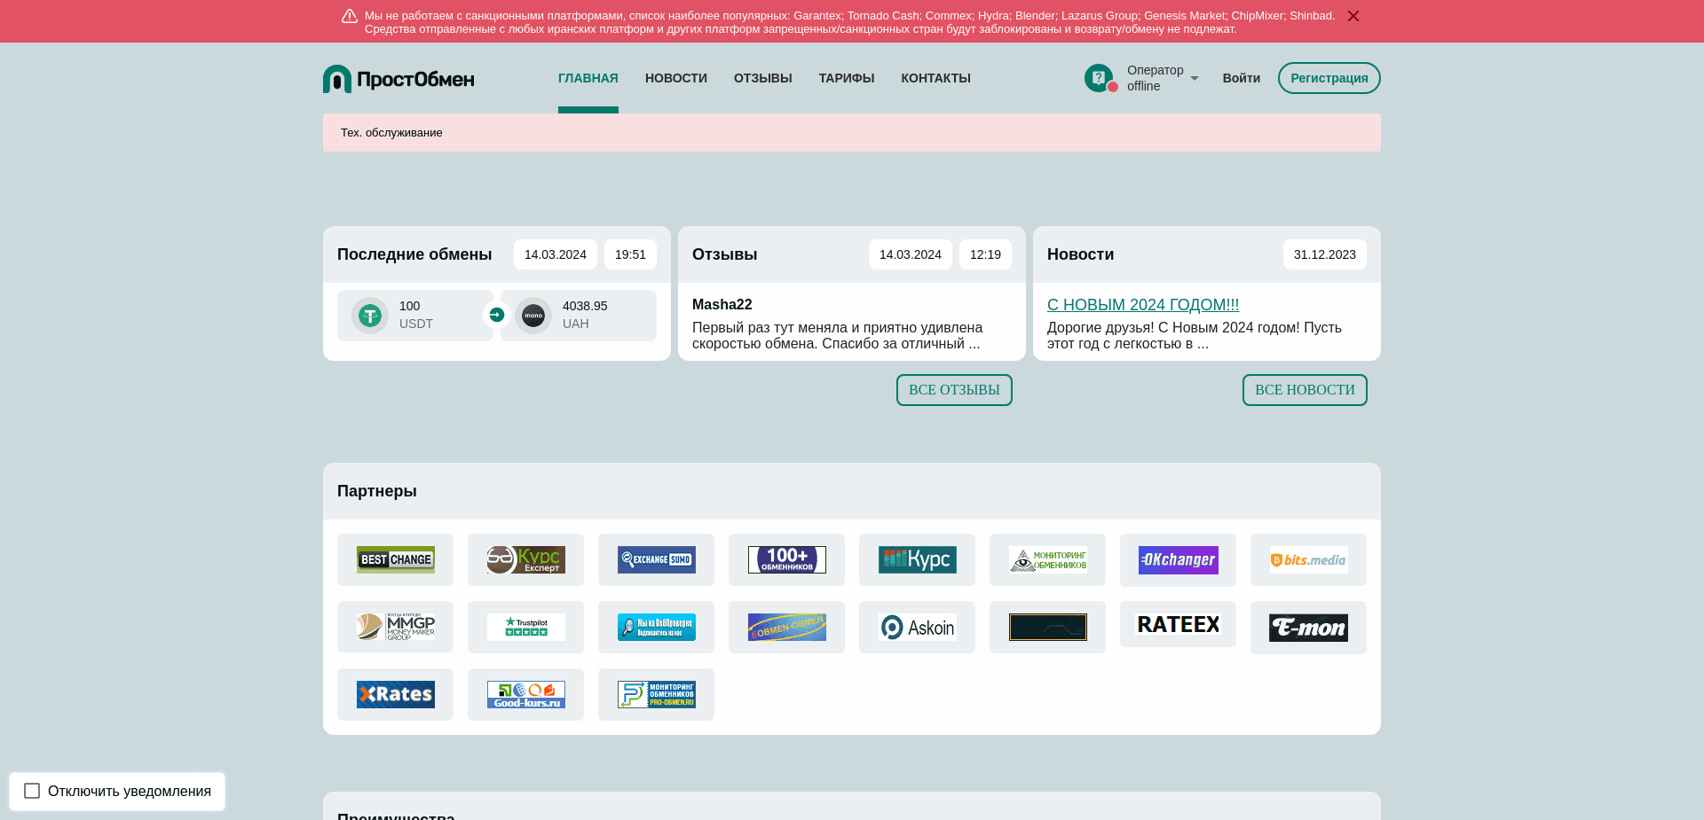Viewport: 1704px width, 820px height.
Task: Switch to the НОВОСТИ tab
Action: pyautogui.click(x=675, y=78)
